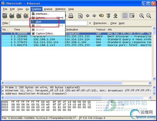The width and height of the screenshot is (157, 121).
Task: Click the Protocol column header
Action: [100, 30]
